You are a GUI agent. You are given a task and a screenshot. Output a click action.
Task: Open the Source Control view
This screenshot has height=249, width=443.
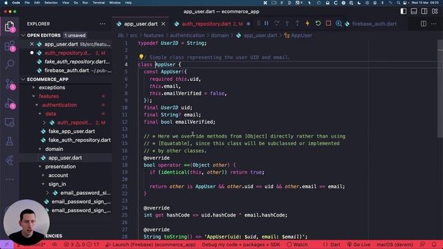[x=10, y=84]
